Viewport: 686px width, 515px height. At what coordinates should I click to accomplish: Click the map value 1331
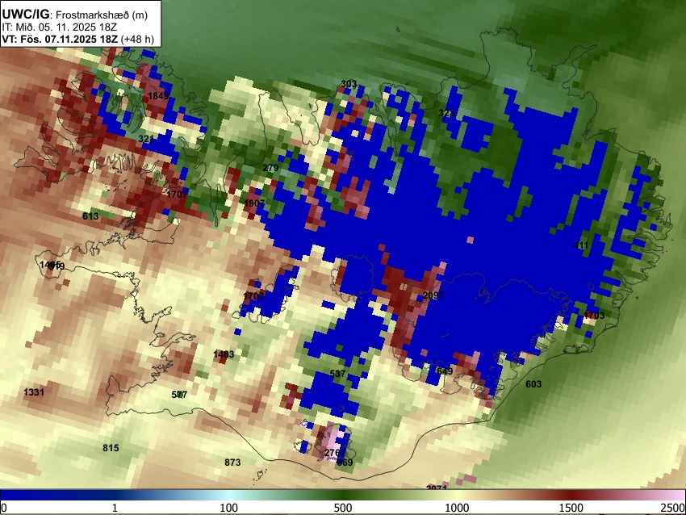(34, 391)
